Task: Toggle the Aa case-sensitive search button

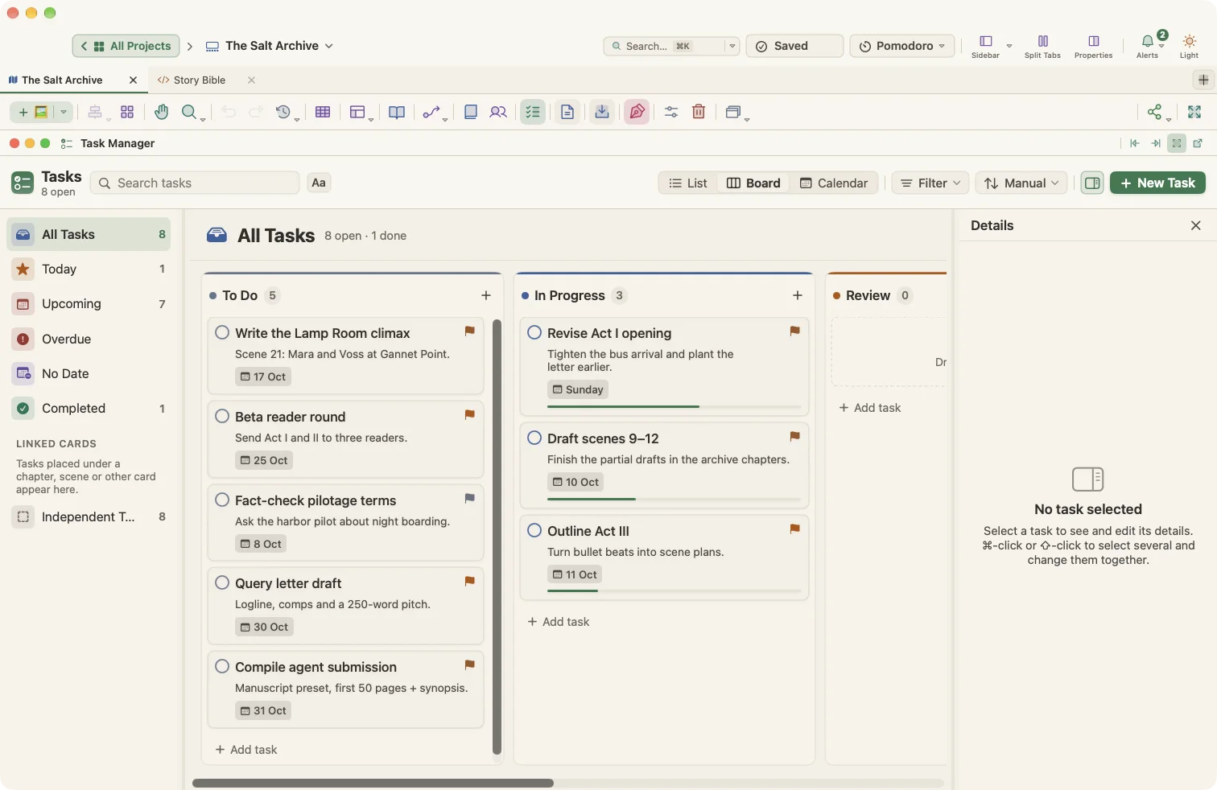Action: [x=319, y=183]
